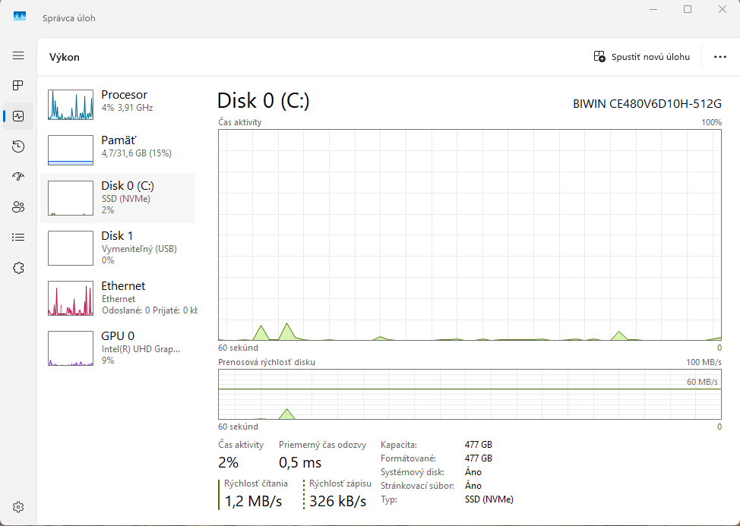Open the Services puzzle icon page
Viewport: 740px width, 526px height.
(x=18, y=267)
